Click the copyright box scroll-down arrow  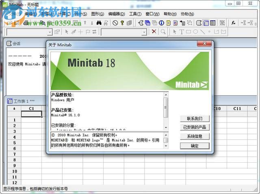tap(166, 146)
